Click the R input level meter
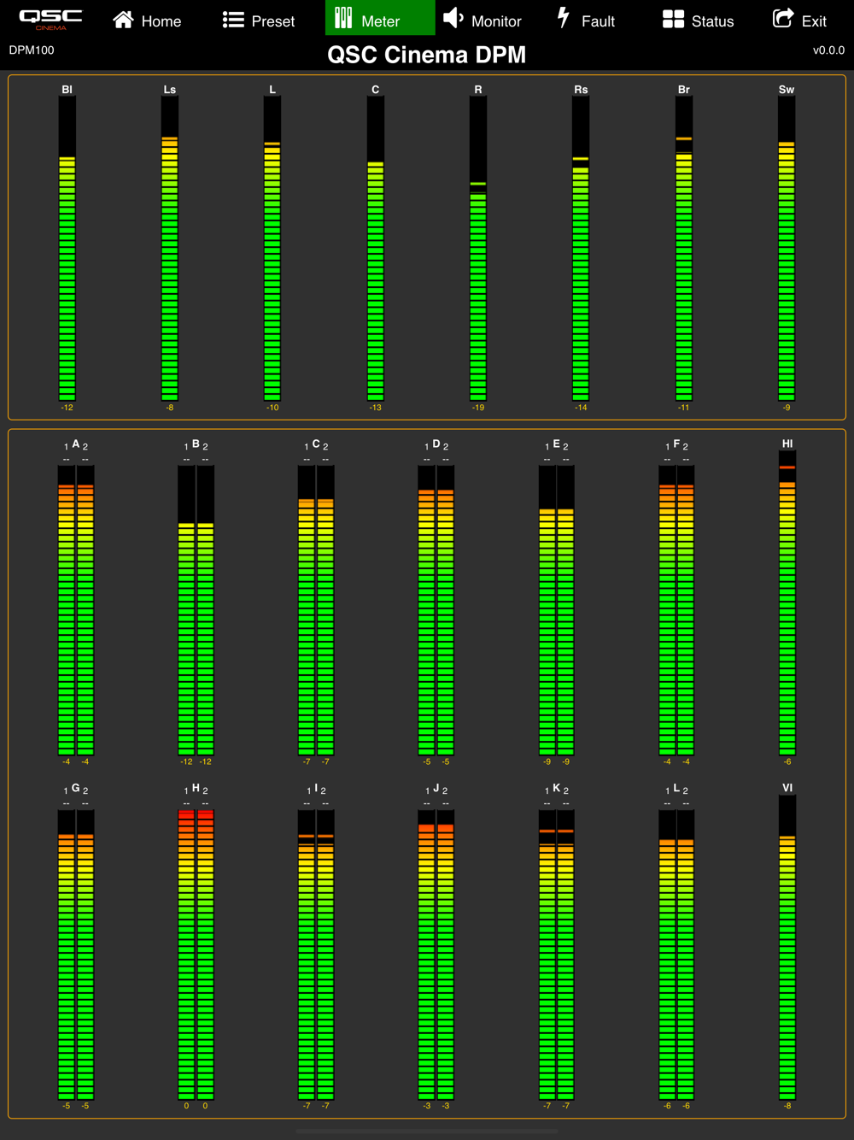 point(478,248)
